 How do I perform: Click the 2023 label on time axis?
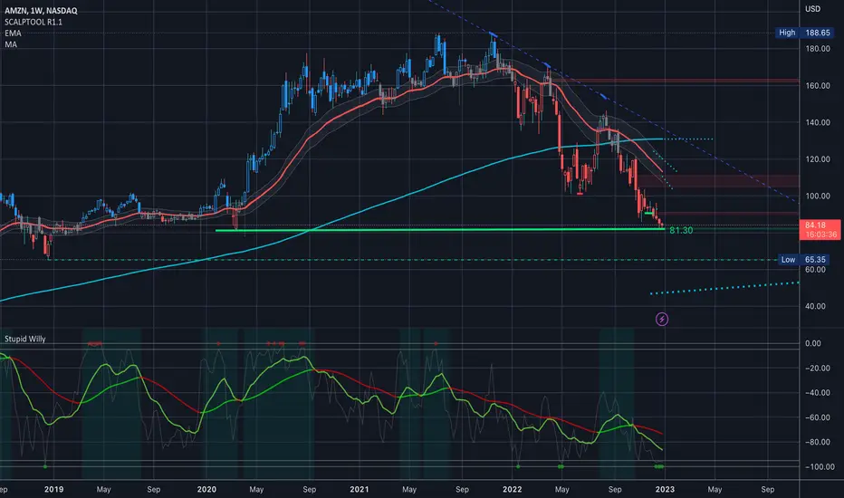click(665, 489)
